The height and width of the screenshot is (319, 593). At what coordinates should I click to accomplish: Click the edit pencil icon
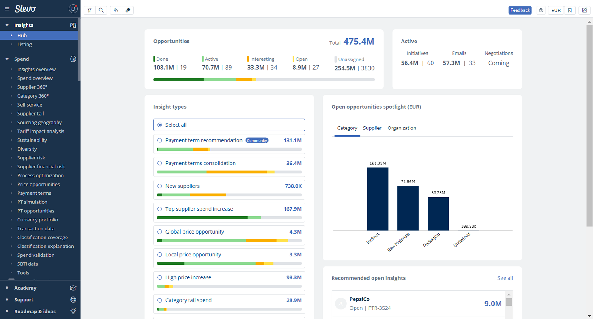click(584, 10)
